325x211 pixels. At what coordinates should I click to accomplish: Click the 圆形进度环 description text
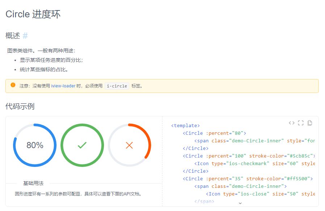click(x=78, y=194)
